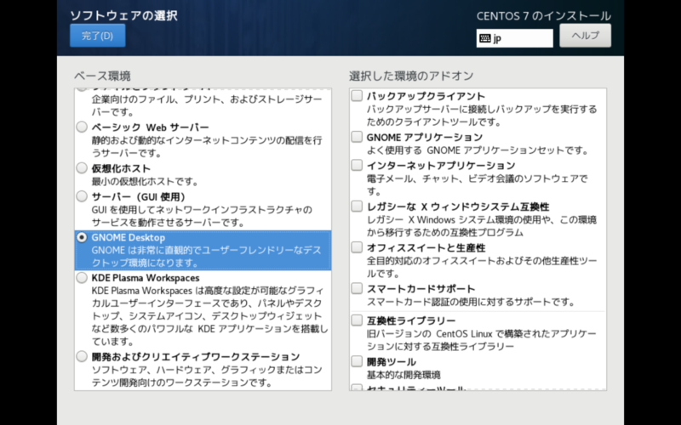
Task: Click 選択した環境のアドオン section heading
Action: coord(411,76)
